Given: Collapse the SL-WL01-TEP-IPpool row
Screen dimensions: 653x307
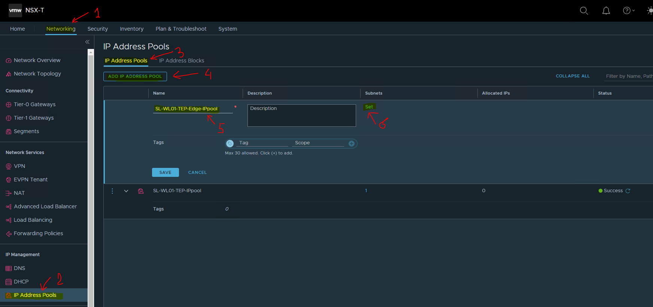Looking at the screenshot, I should 126,191.
